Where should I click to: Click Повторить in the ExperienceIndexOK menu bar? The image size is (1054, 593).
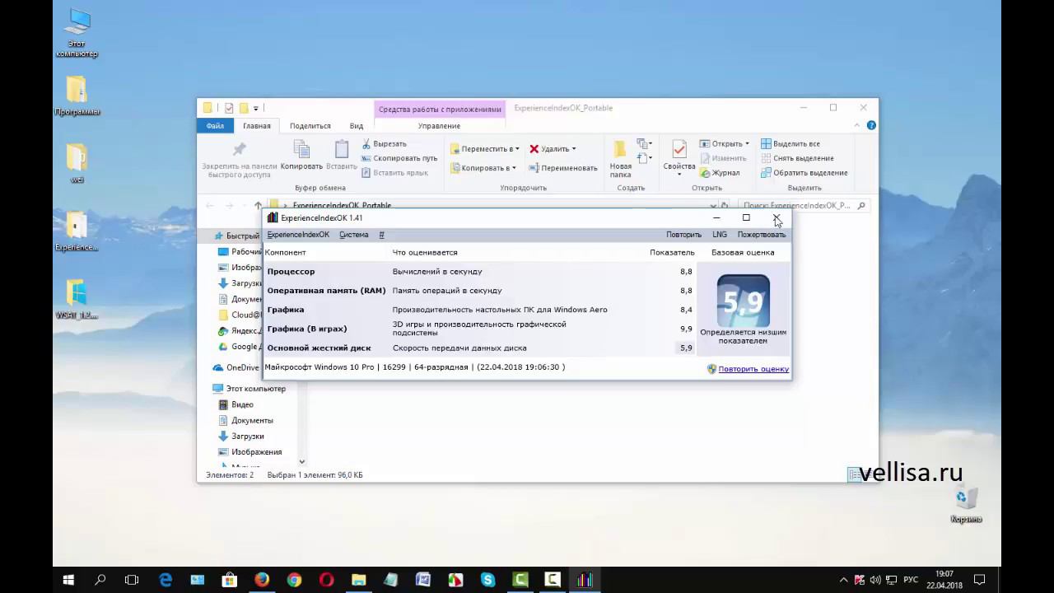pyautogui.click(x=683, y=235)
